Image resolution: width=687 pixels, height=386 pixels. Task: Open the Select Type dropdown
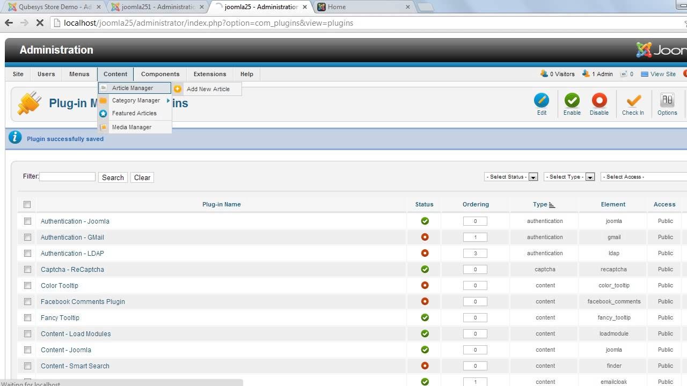coord(569,176)
